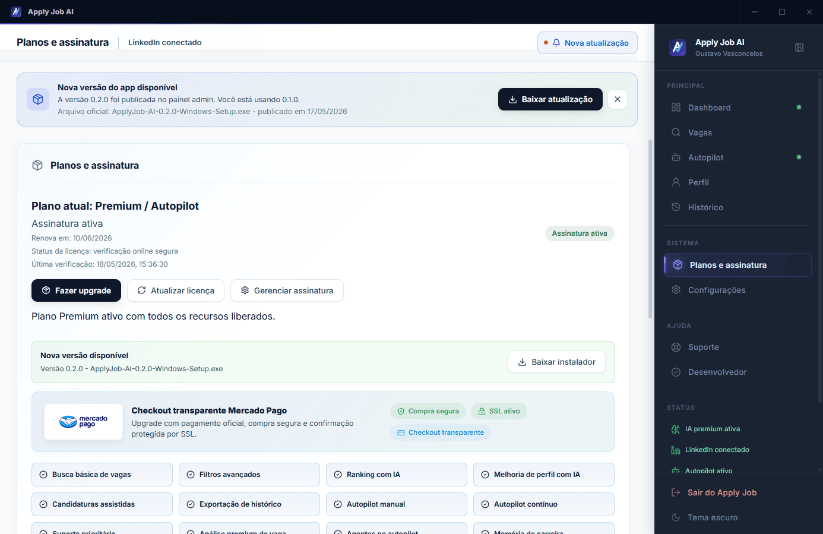Click the box icon beside Planos e assinatura heading
Image resolution: width=823 pixels, height=534 pixels.
pos(37,165)
